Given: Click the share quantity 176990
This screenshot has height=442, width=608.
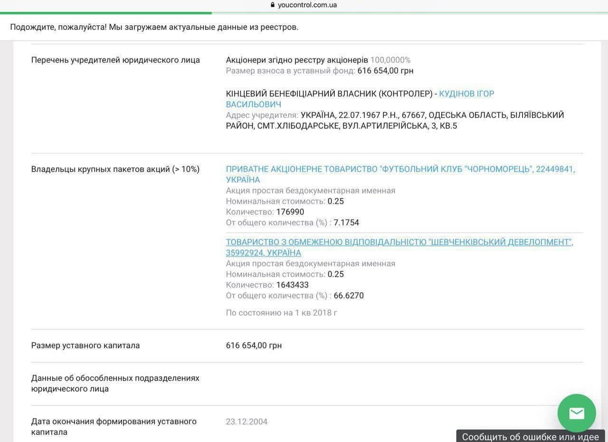Looking at the screenshot, I should [290, 212].
